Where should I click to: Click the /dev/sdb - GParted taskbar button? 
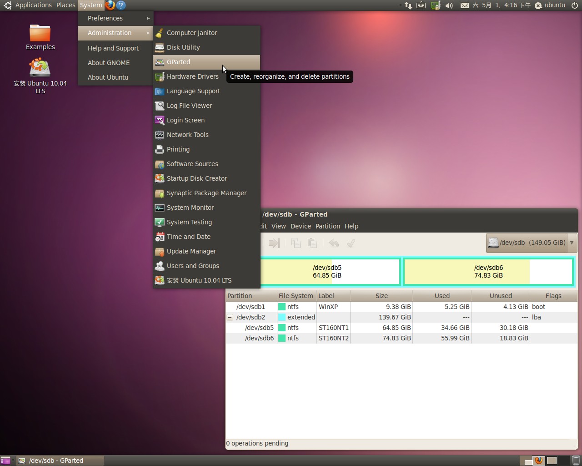pyautogui.click(x=60, y=461)
